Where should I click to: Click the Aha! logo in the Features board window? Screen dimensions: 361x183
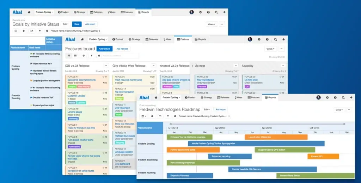pos(70,39)
